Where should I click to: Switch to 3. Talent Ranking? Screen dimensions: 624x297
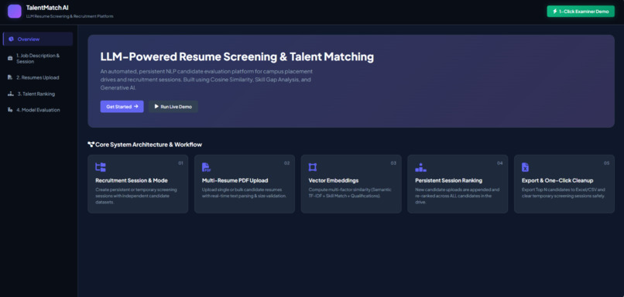click(x=38, y=94)
